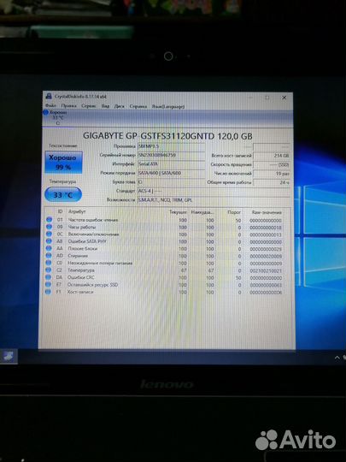Click the taskbar app icon at left
The height and width of the screenshot is (462, 346).
click(9, 357)
